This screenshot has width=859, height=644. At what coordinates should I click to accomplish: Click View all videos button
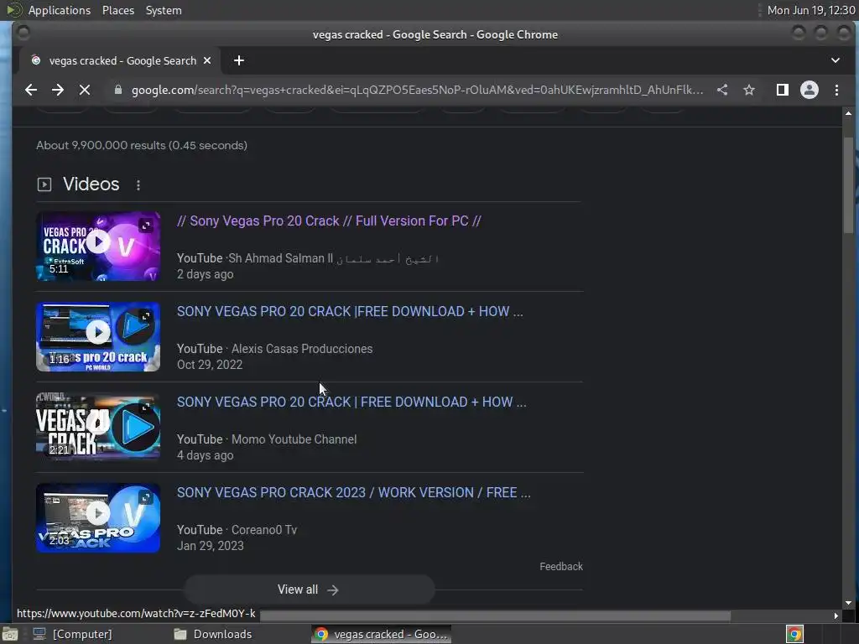coord(309,589)
